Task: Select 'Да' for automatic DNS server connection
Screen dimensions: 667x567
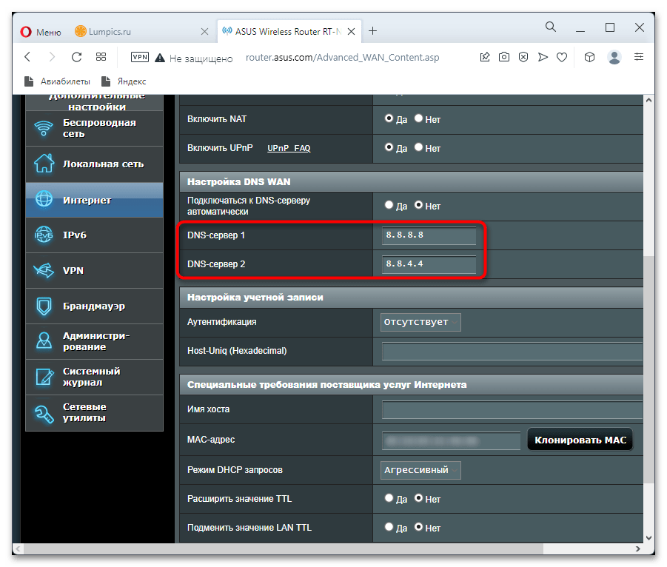Action: click(x=389, y=205)
